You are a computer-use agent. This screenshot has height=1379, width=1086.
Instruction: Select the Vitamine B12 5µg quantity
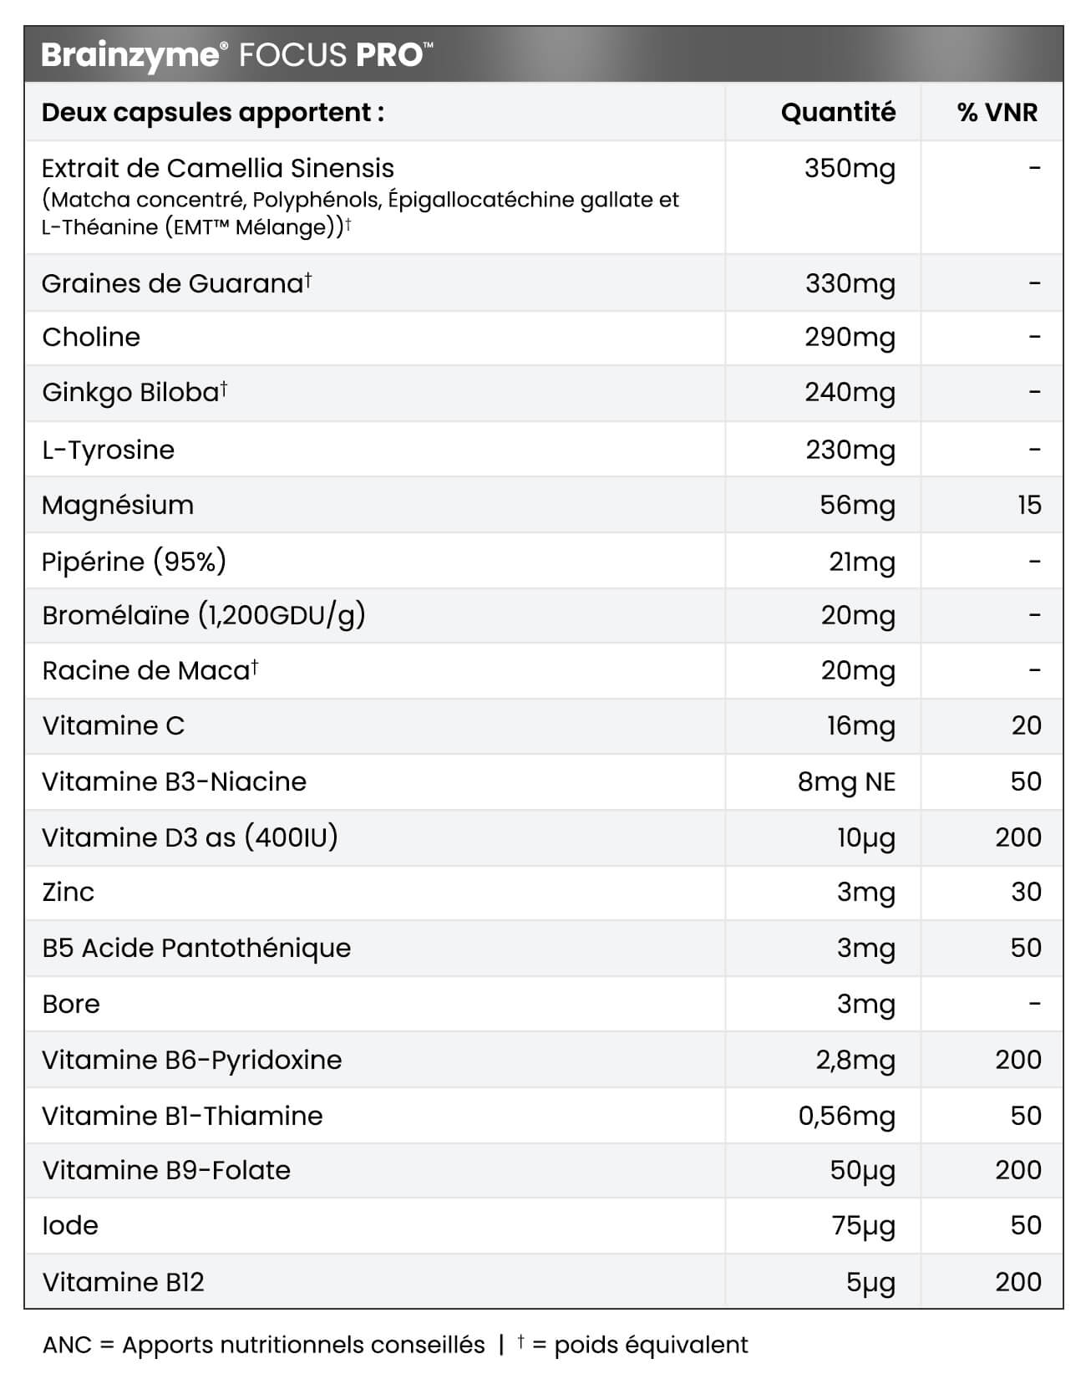pos(870,1282)
